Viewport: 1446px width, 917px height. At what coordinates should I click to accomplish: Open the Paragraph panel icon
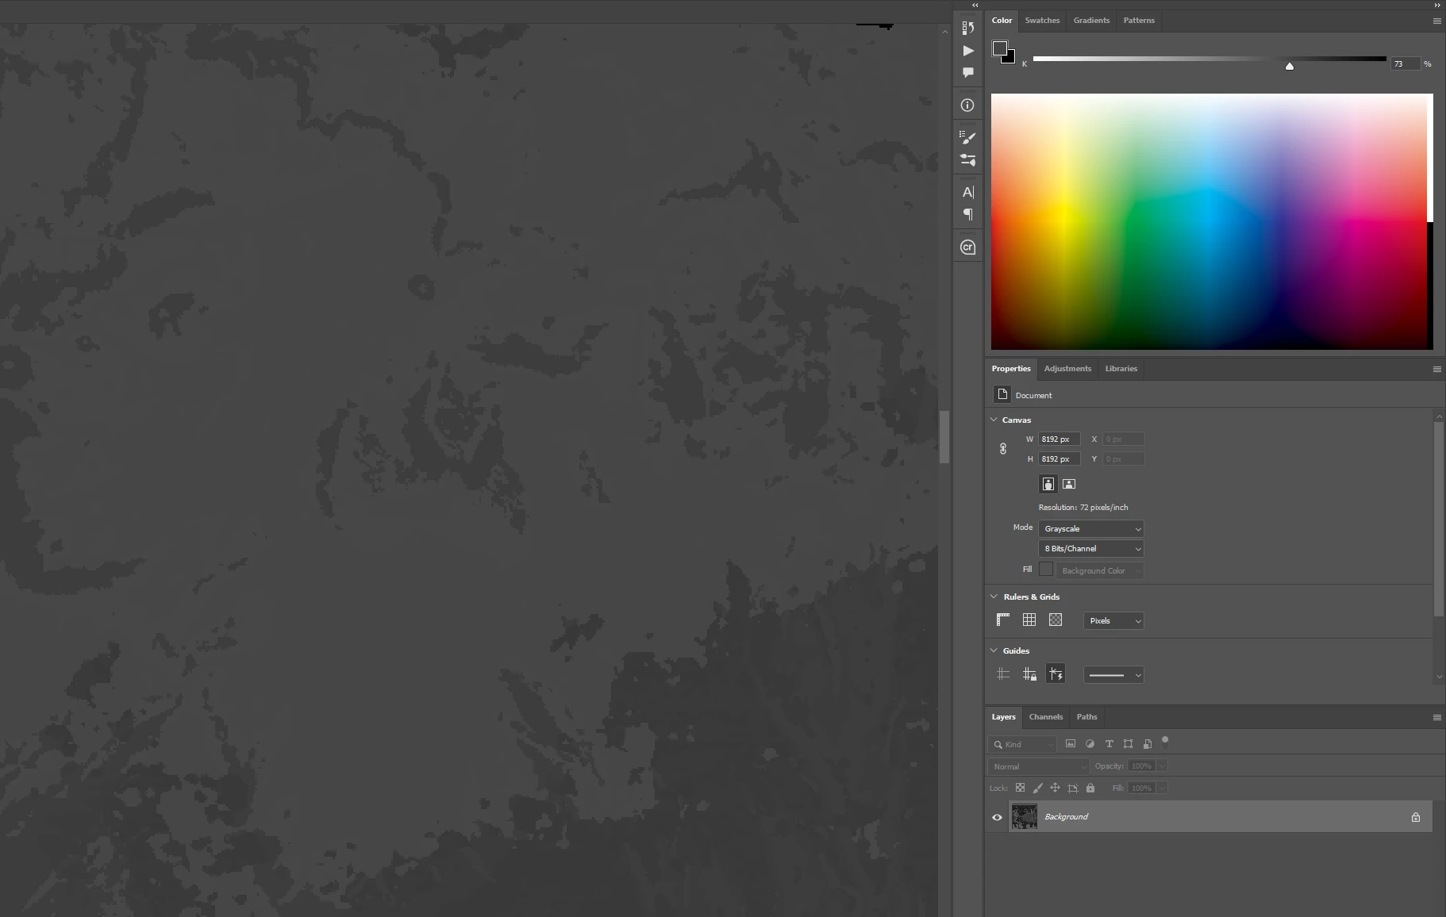coord(968,214)
